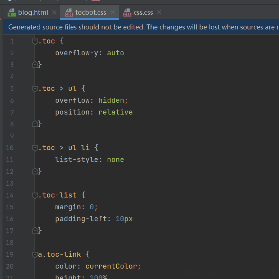The image size is (279, 279).
Task: Close the blog.html tab
Action: coord(54,13)
